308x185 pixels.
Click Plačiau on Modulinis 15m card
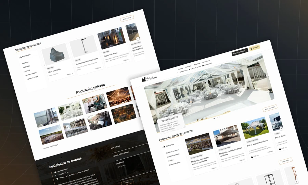pos(242,160)
